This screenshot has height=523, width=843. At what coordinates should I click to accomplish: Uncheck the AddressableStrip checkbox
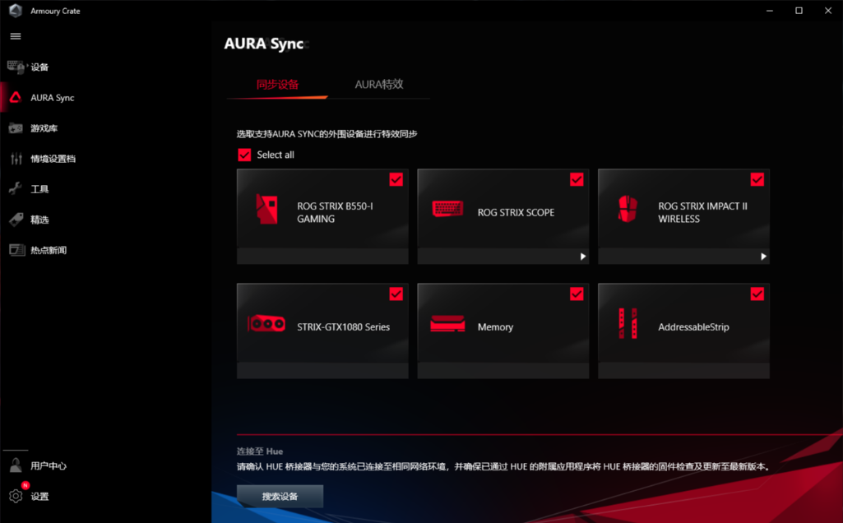point(757,294)
